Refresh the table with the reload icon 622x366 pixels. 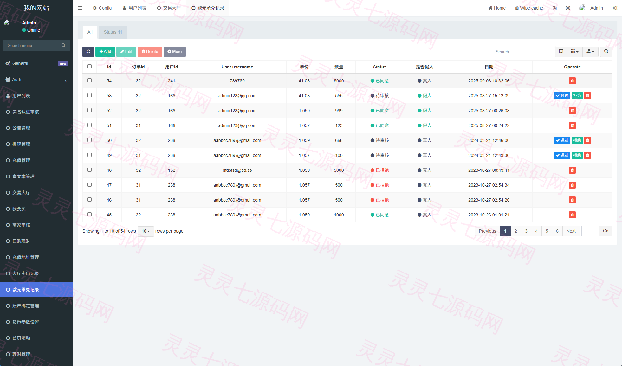(x=88, y=52)
